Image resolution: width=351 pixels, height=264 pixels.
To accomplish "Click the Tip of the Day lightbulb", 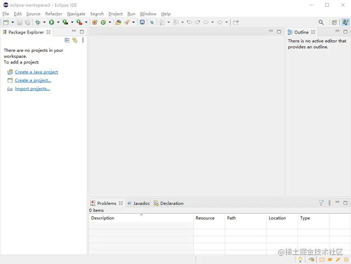I will coord(300,260).
